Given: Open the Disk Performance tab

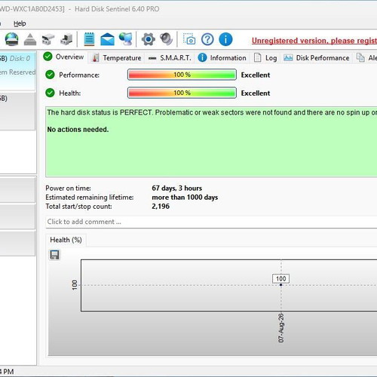Looking at the screenshot, I should [317, 58].
